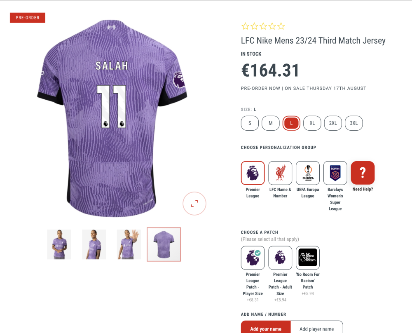Toggle the 'No Room For Racism' patch
Screen dimensions: 412x333
(308, 258)
